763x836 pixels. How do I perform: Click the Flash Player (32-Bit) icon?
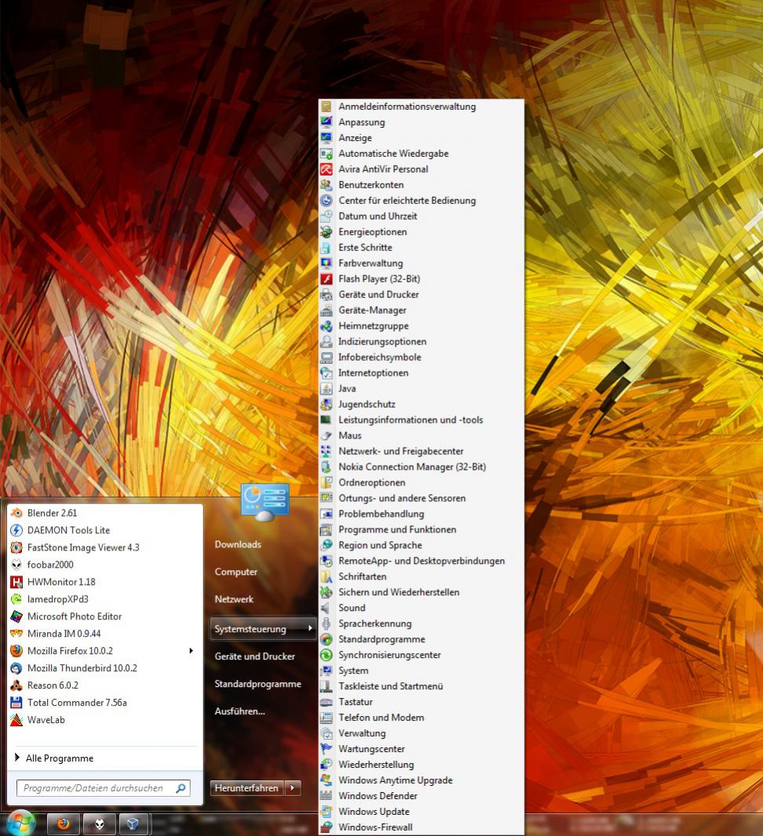(326, 279)
